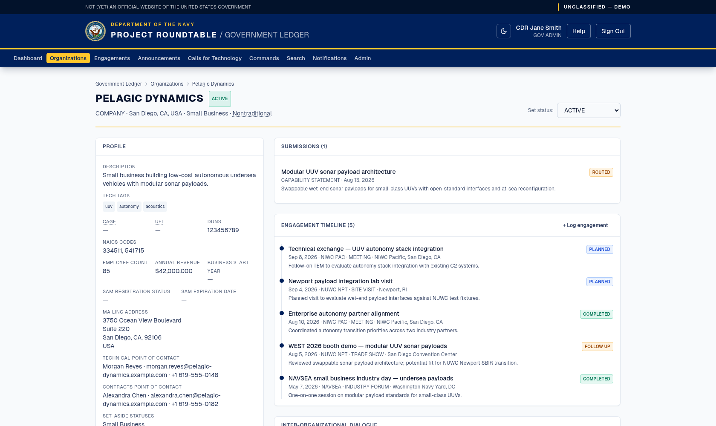
Task: Open Enterprise autonomy partner alignment entry
Action: coord(344,314)
